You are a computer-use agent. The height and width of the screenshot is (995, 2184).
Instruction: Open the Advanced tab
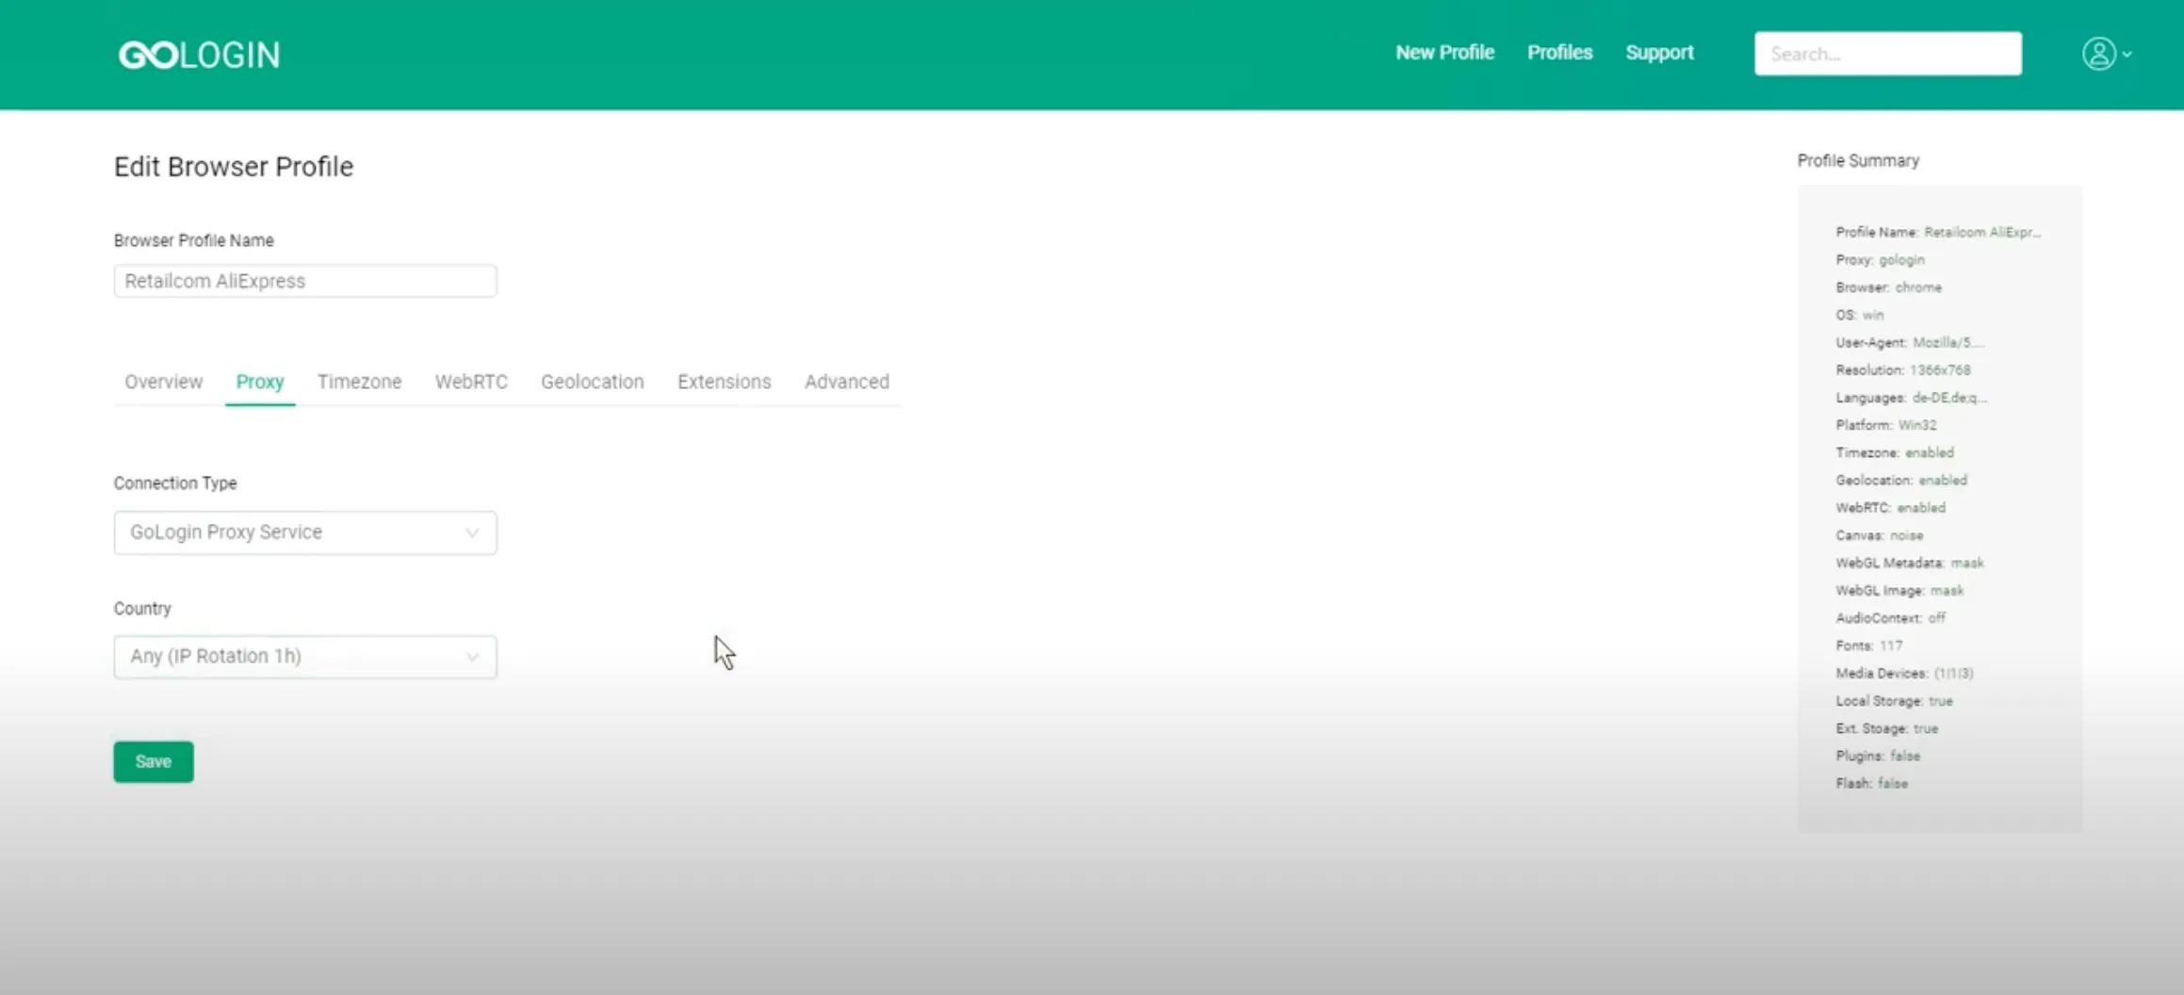pos(846,382)
